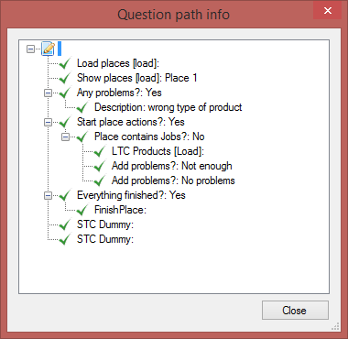Select Add problems?: No problems item
This screenshot has width=348, height=339.
(173, 180)
